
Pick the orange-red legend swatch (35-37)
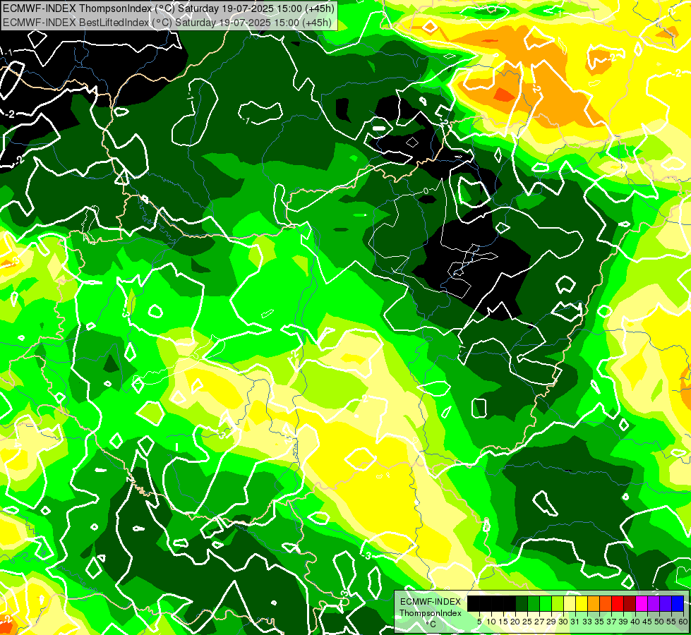(x=606, y=603)
